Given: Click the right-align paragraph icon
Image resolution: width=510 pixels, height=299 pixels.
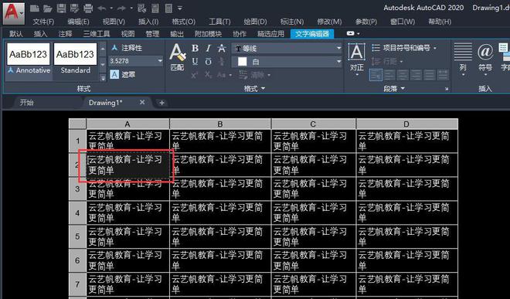Looking at the screenshot, I should (x=416, y=75).
